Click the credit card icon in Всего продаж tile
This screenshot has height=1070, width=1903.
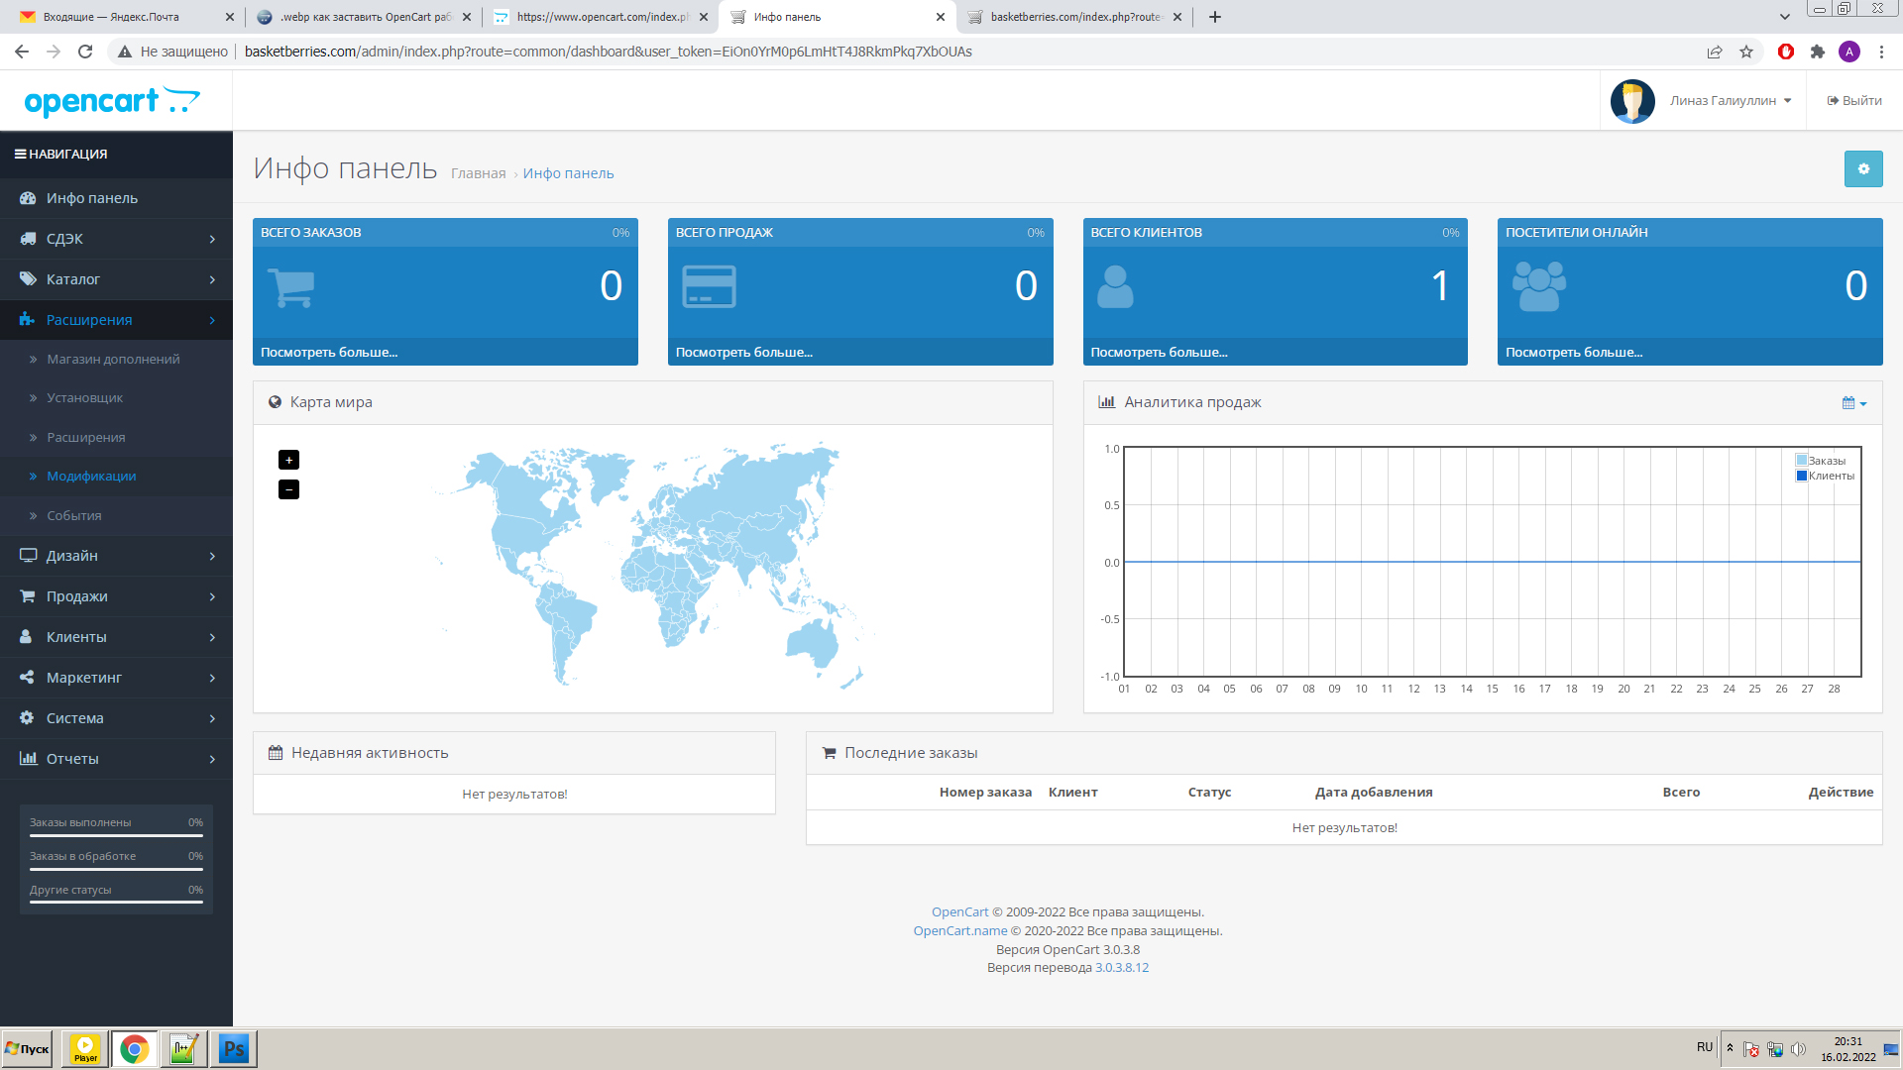pos(709,287)
